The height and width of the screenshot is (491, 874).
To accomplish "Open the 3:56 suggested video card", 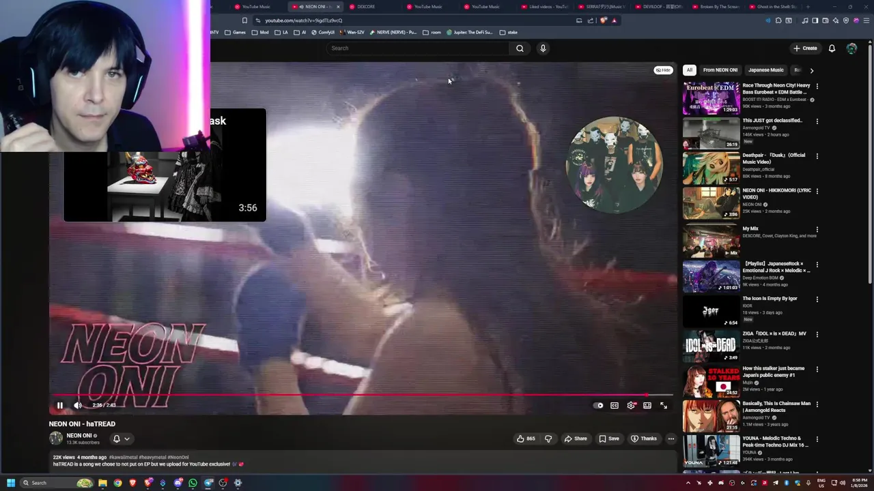I will pos(165,165).
